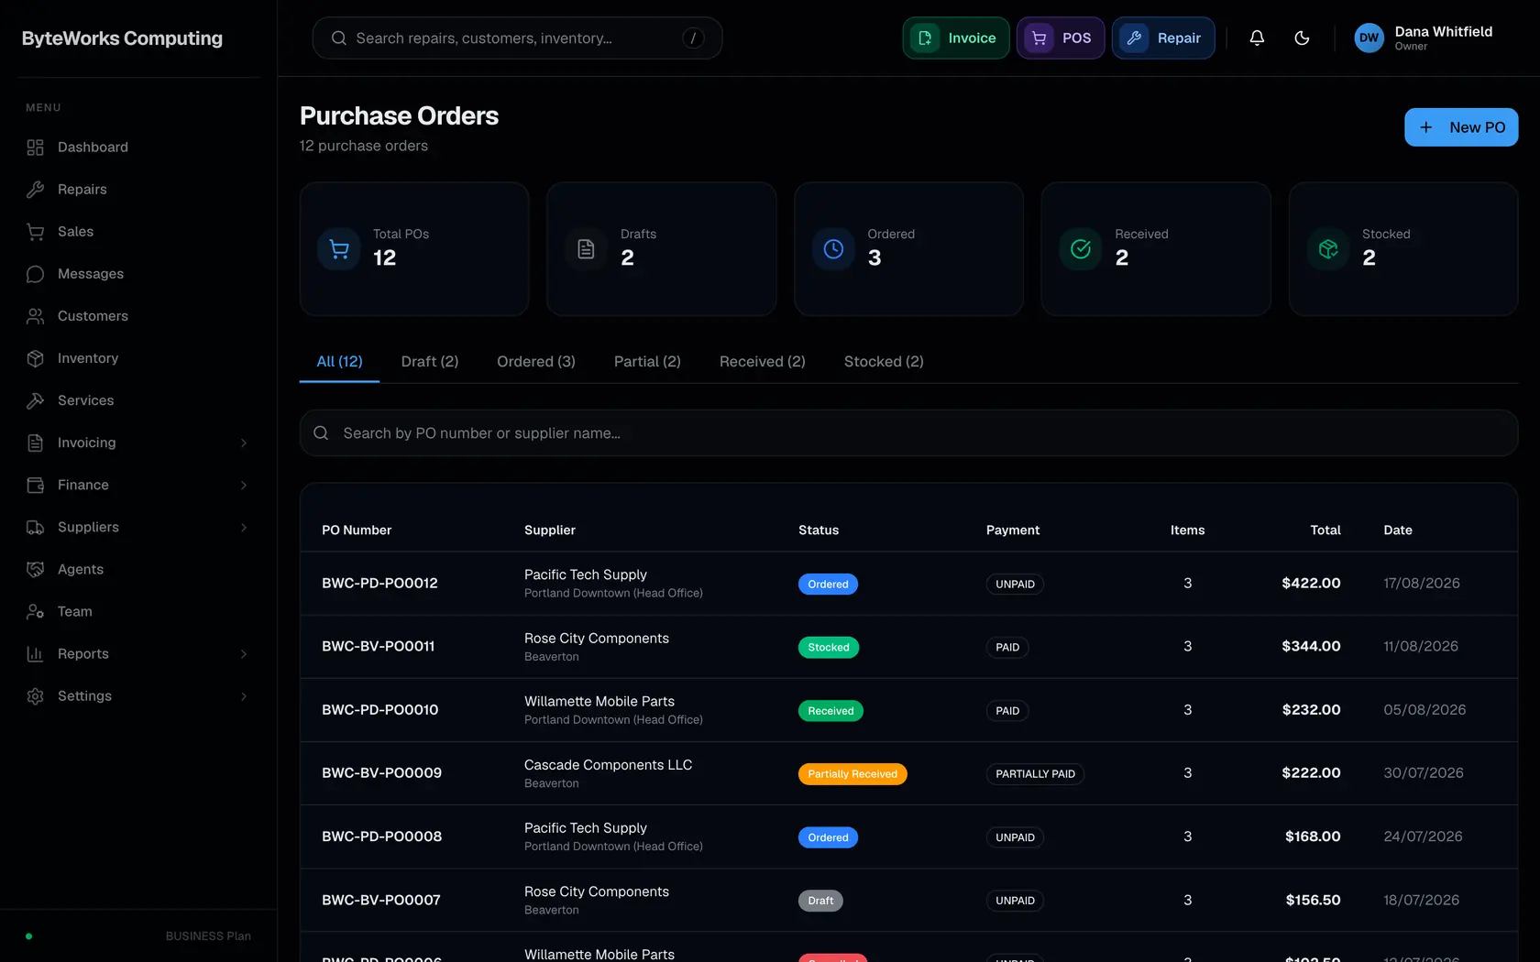The width and height of the screenshot is (1540, 962).
Task: Select the Messages chat bubble icon
Action: [35, 274]
